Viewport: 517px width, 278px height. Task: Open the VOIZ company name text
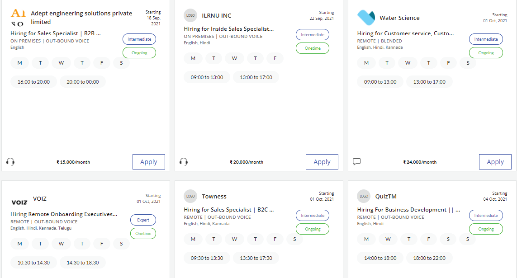tap(39, 198)
